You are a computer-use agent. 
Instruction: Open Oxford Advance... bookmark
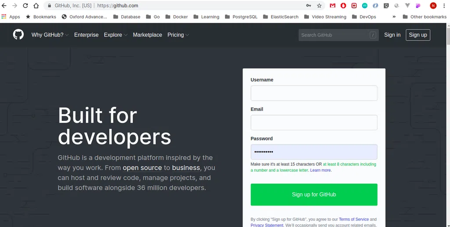84,17
